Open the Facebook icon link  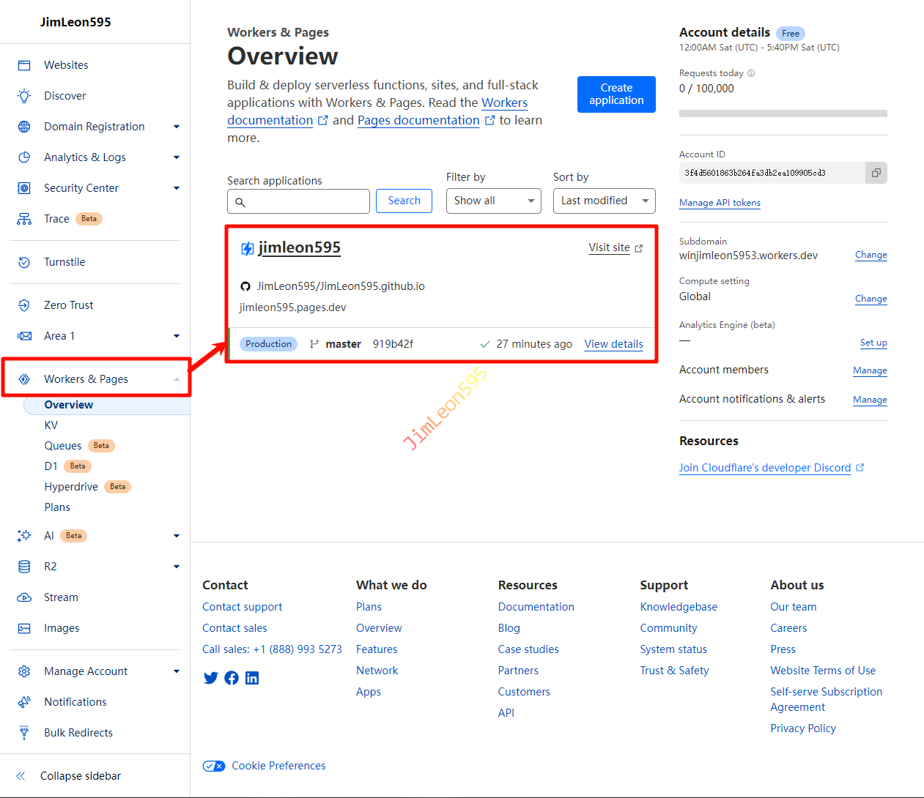tap(232, 678)
